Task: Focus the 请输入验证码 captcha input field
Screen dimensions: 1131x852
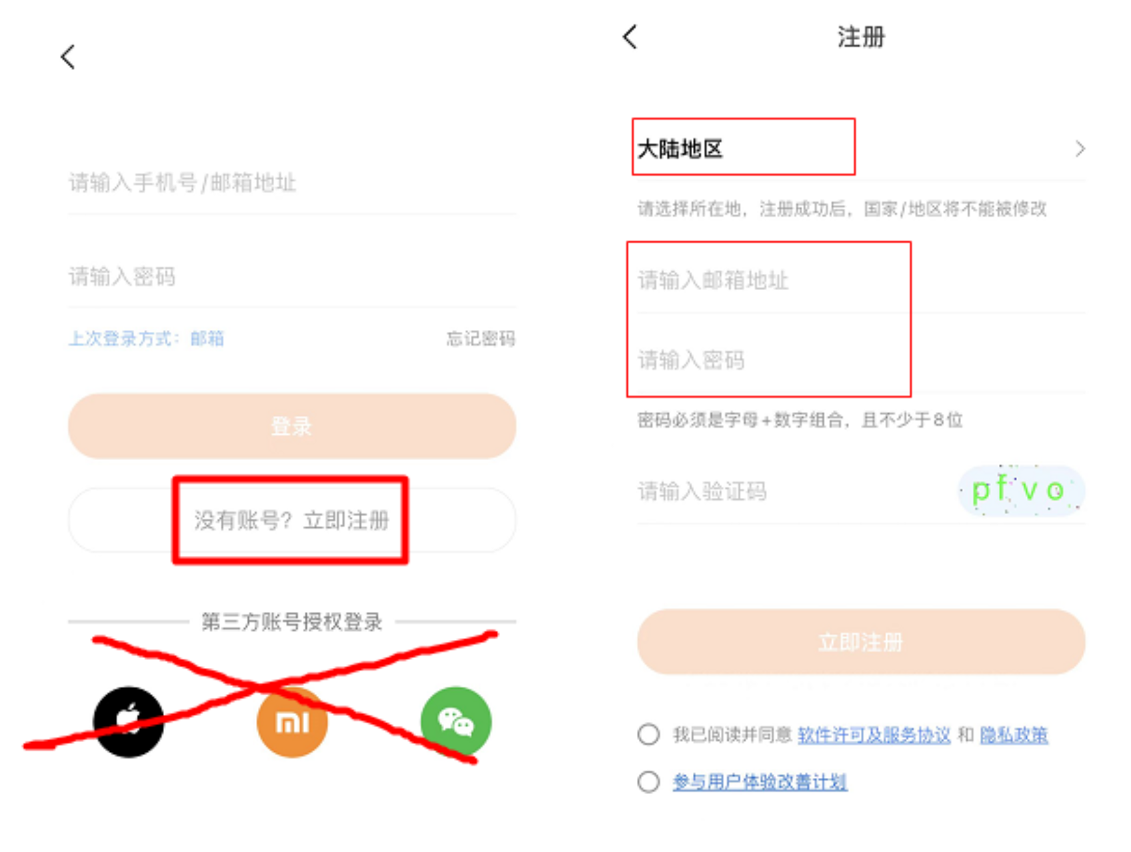Action: [x=794, y=491]
